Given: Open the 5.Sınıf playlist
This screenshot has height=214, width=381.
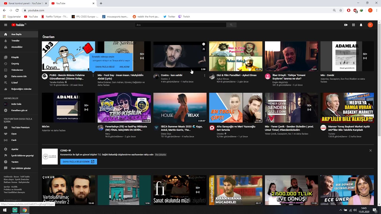Looking at the screenshot, I should [x=19, y=83].
